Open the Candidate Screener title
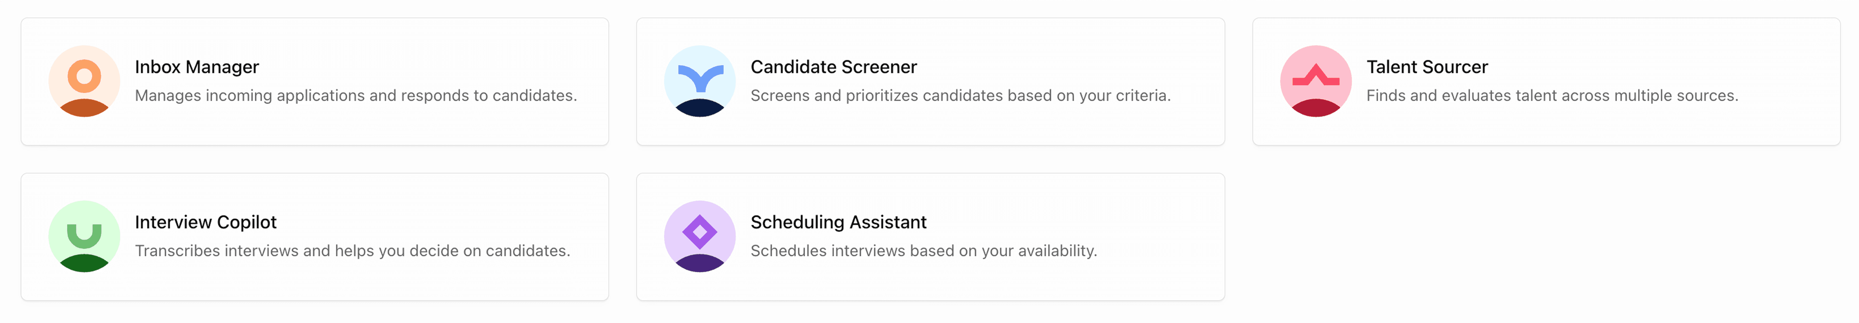Screen dimensions: 1859x323 [x=833, y=67]
